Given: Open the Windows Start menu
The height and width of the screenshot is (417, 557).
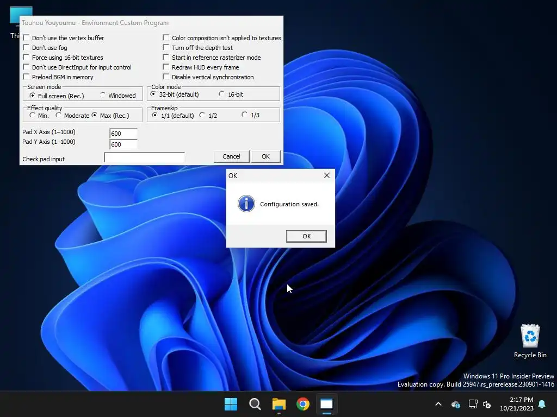Looking at the screenshot, I should coord(231,404).
